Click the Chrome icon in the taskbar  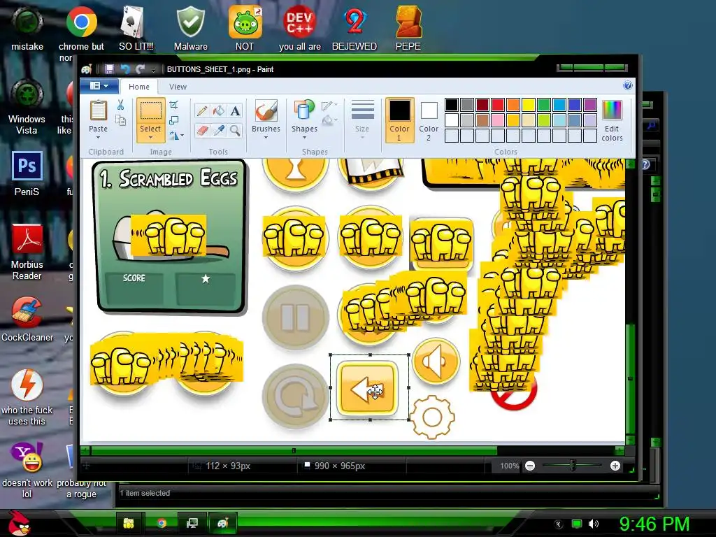click(162, 523)
